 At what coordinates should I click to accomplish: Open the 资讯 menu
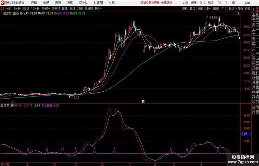point(58,3)
